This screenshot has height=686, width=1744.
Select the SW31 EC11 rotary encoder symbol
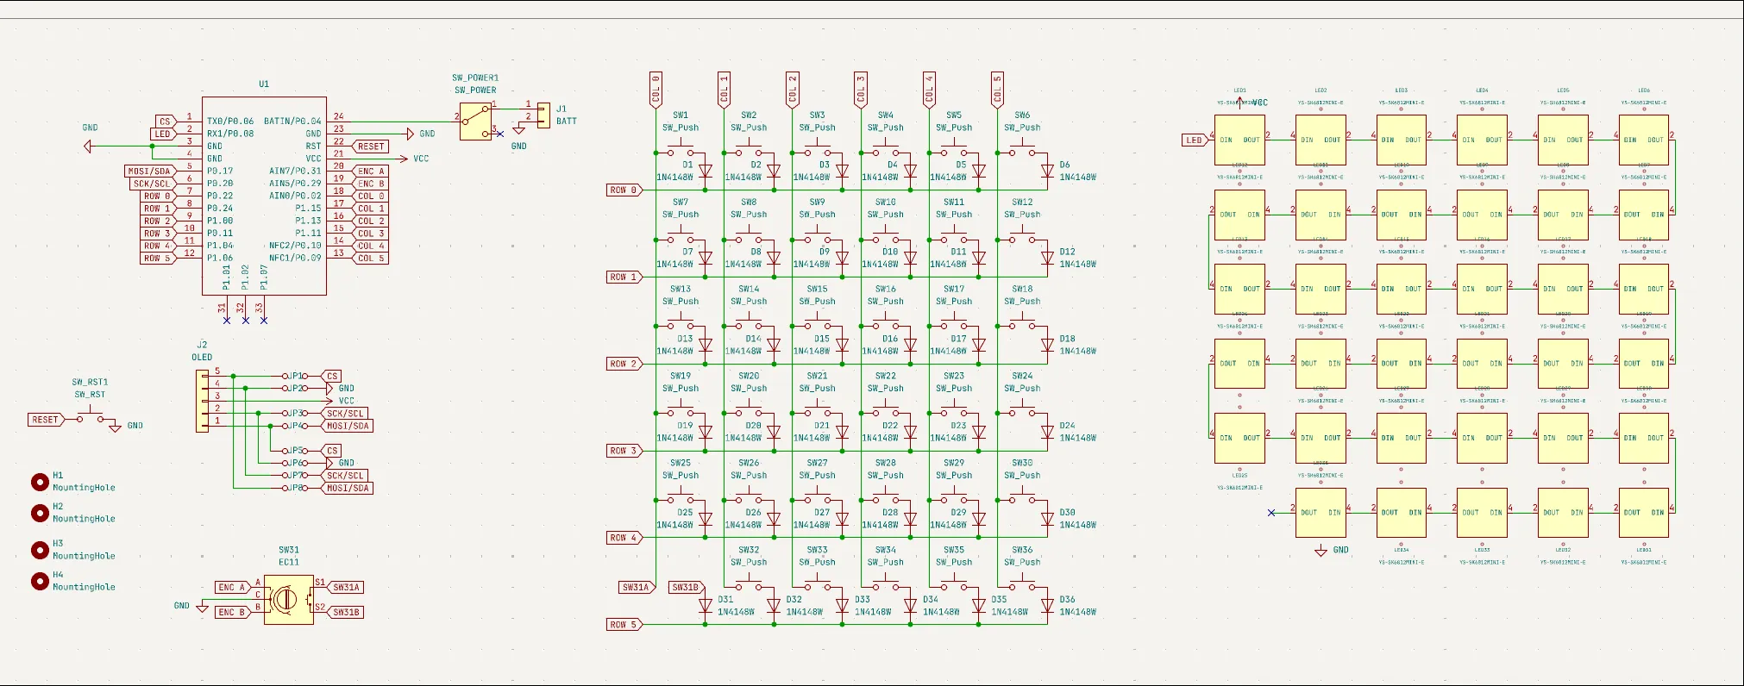pyautogui.click(x=288, y=599)
